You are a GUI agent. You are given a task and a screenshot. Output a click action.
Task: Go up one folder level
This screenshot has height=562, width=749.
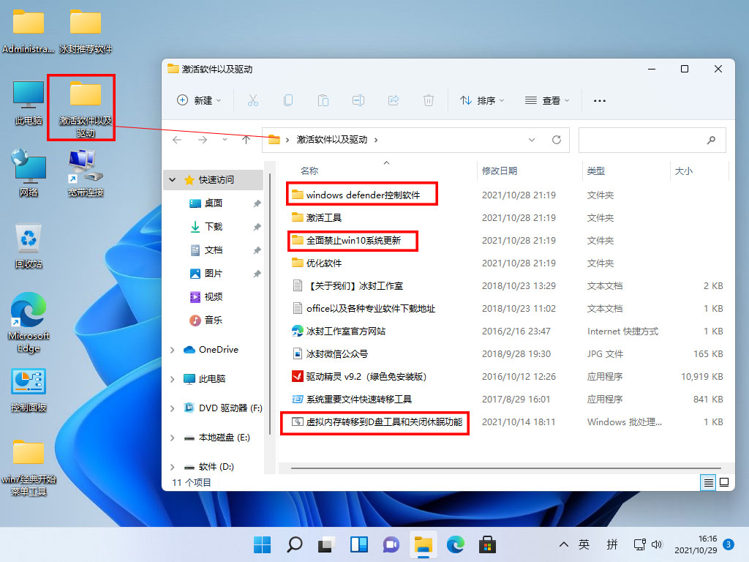pyautogui.click(x=246, y=140)
